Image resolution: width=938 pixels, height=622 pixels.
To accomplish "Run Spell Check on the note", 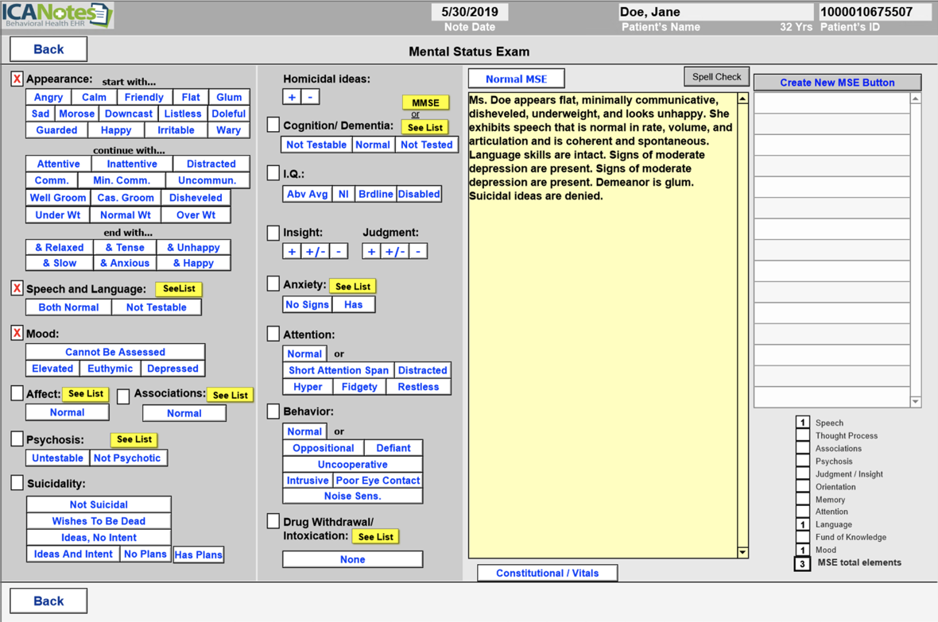I will [x=715, y=77].
